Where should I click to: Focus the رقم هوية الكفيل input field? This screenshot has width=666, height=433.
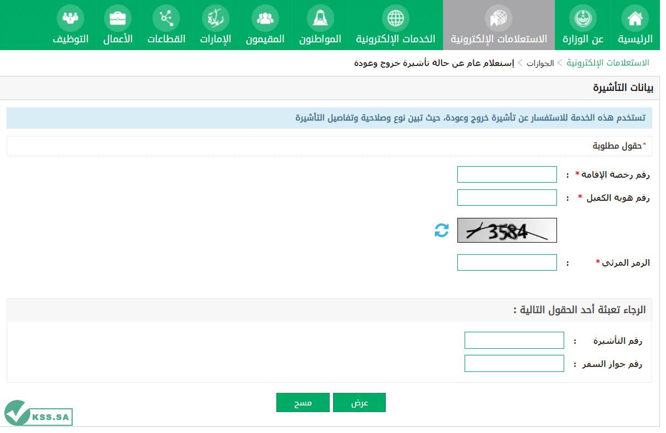[507, 198]
